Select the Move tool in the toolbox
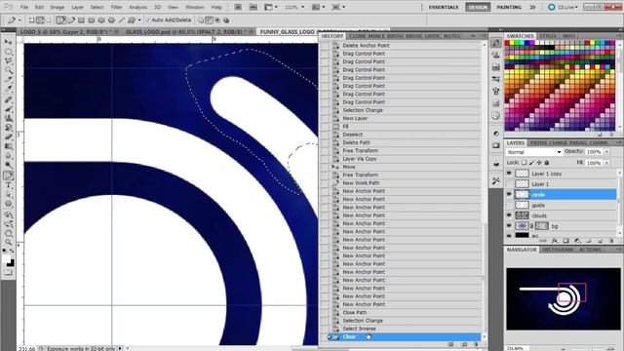This screenshot has width=624, height=351. click(x=9, y=42)
